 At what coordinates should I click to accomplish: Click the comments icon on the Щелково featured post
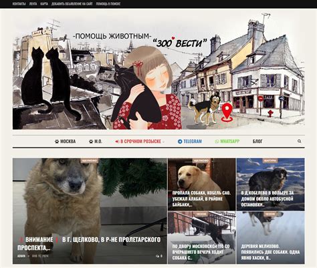coord(157,256)
